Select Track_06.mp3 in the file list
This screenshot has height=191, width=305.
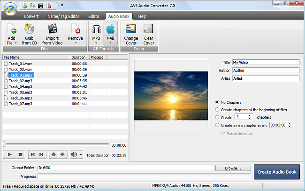click(20, 98)
